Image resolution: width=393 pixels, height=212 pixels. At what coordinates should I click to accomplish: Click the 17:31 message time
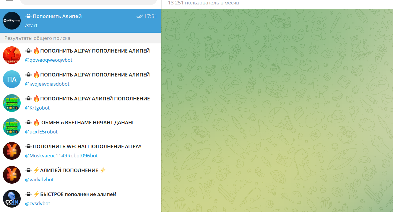click(x=151, y=16)
